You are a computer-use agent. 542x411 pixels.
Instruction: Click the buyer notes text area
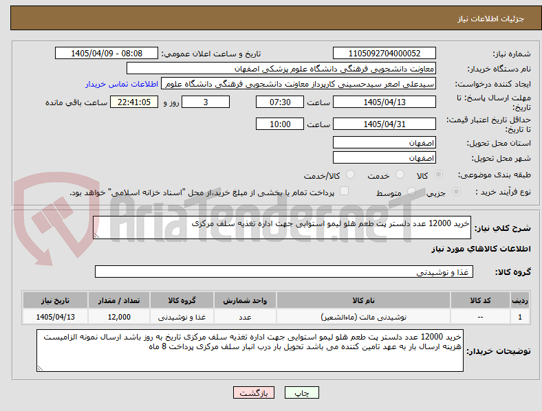250,351
